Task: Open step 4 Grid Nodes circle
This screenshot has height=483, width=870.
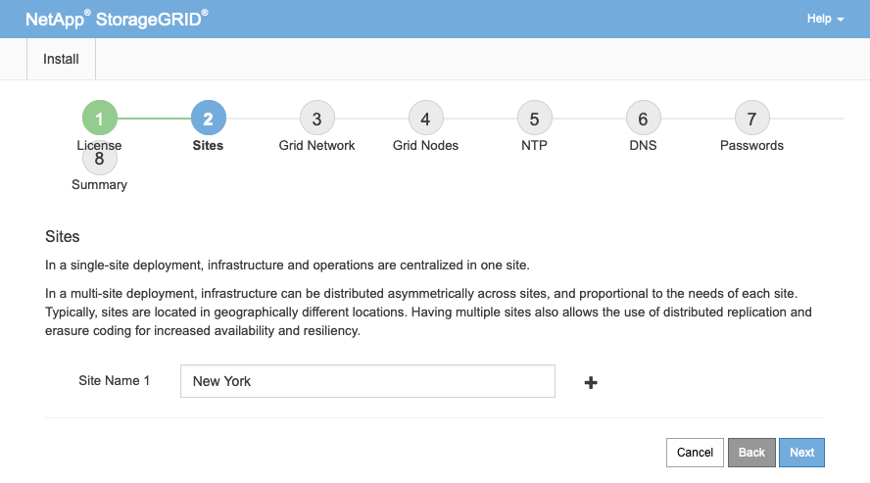Action: pos(425,118)
